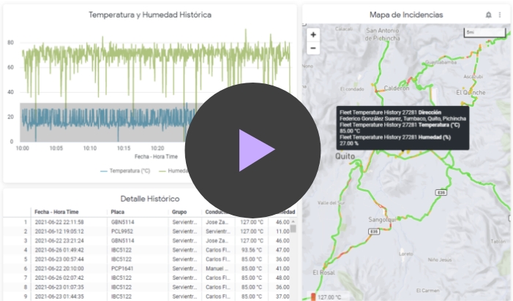This screenshot has height=301, width=513.
Task: Click the map scale bar showing 5mi
Action: tap(484, 32)
